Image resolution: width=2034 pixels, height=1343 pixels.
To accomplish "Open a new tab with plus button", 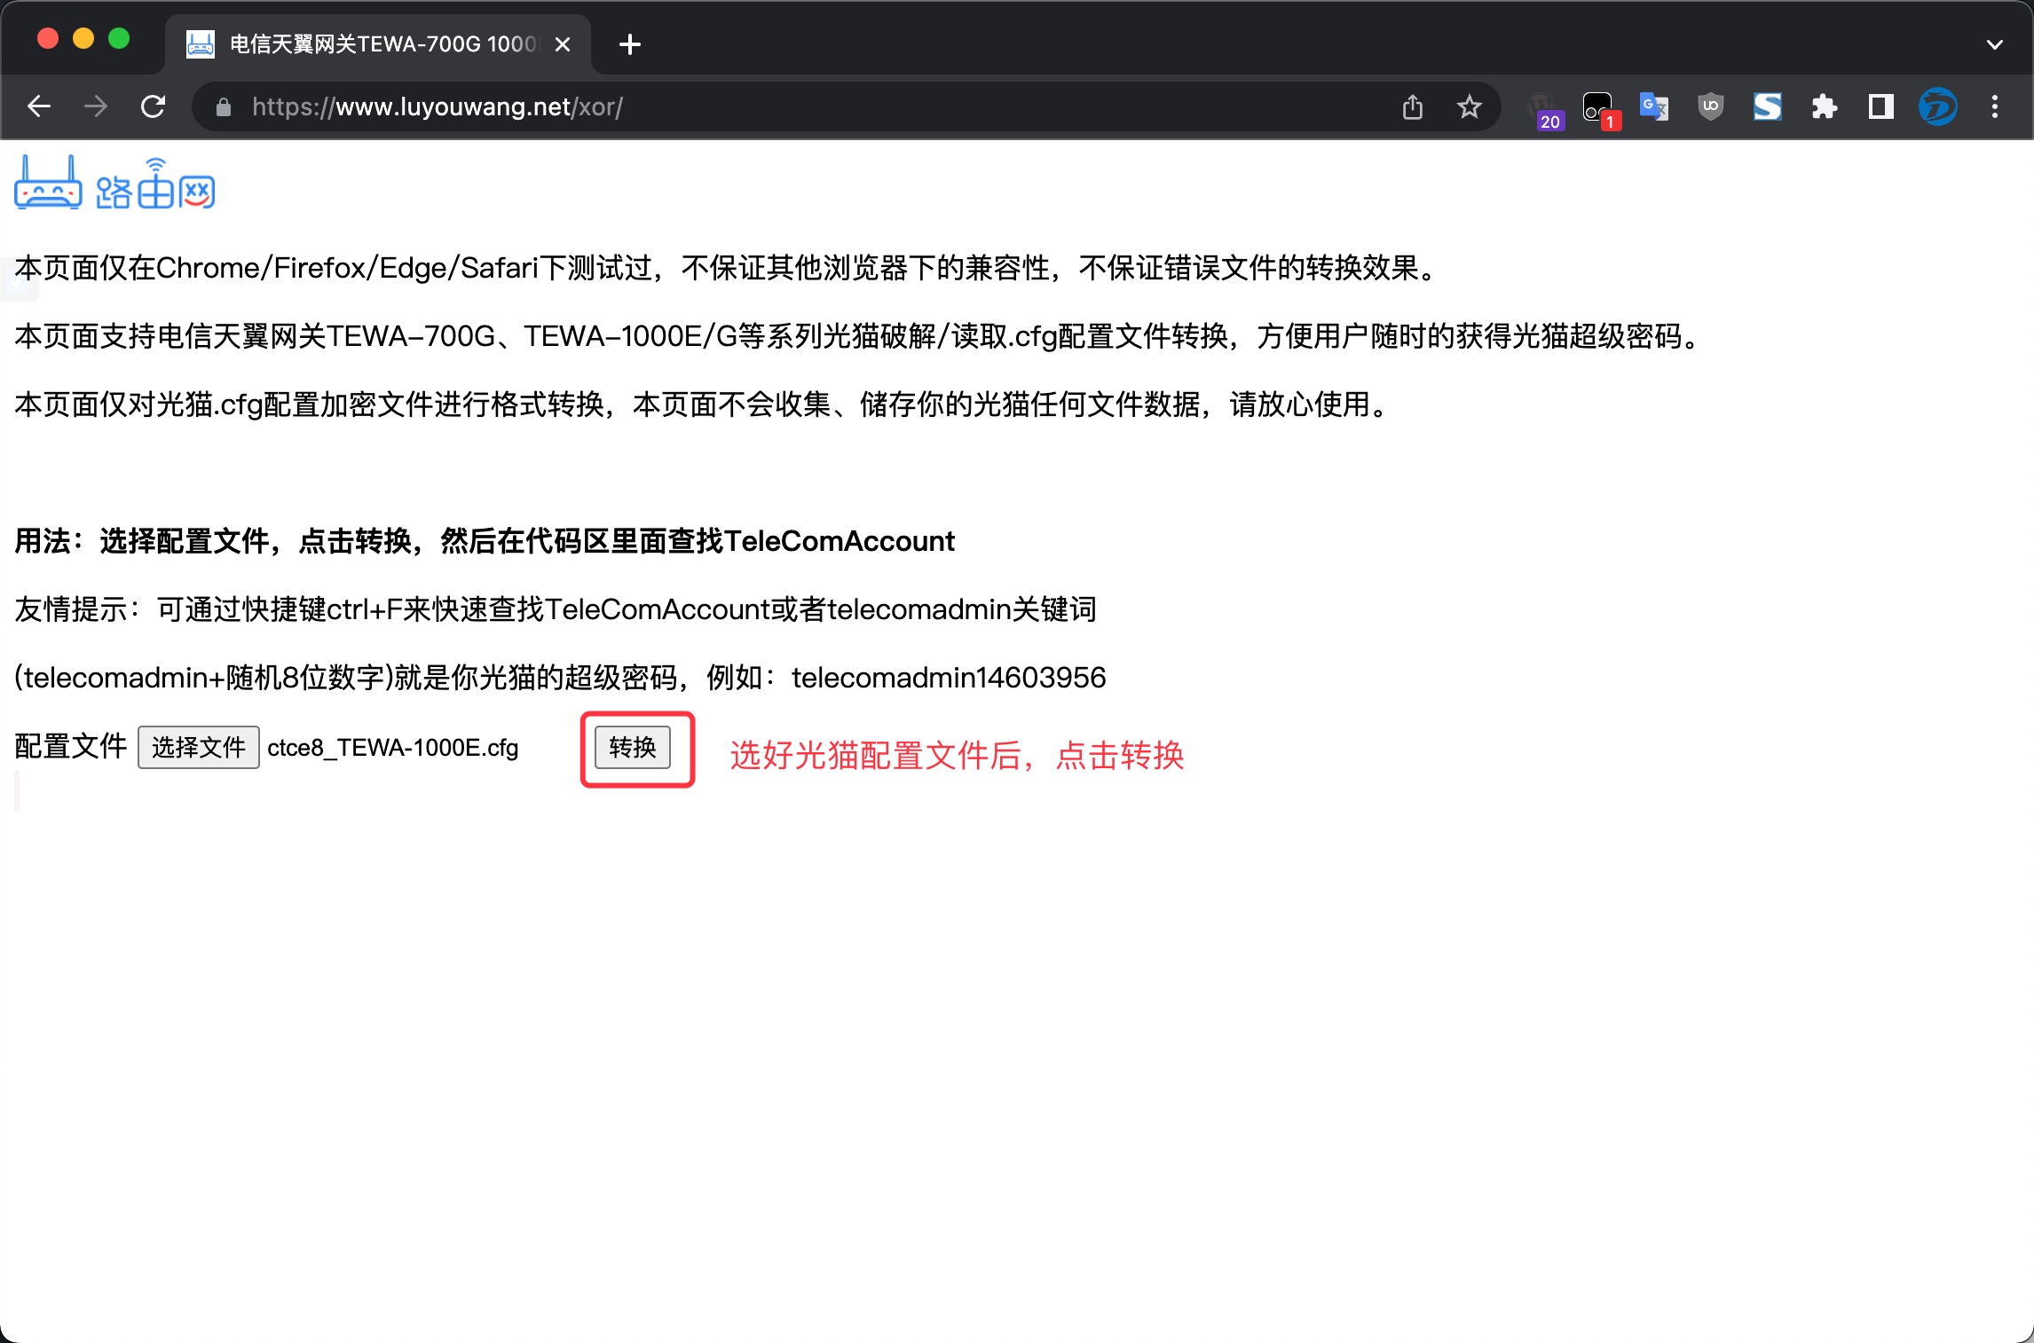I will (629, 44).
